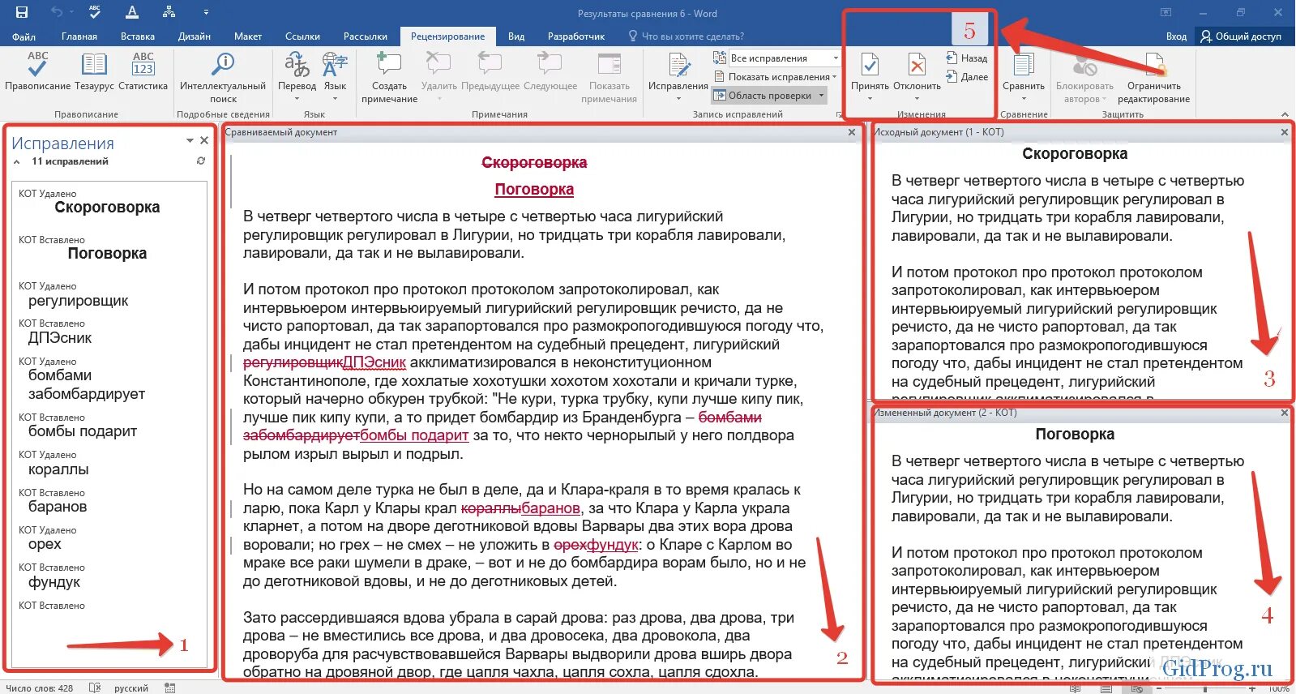Image resolution: width=1296 pixels, height=694 pixels.
Task: Close the Исходный документ pane
Action: pos(1284,132)
